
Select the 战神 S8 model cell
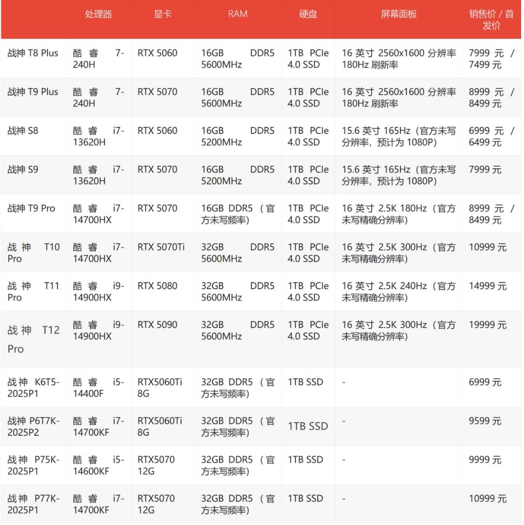(x=25, y=131)
